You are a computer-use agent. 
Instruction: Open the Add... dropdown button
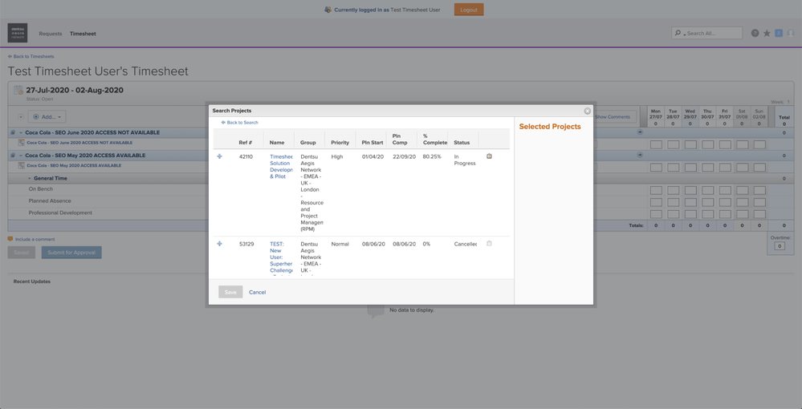click(x=47, y=117)
